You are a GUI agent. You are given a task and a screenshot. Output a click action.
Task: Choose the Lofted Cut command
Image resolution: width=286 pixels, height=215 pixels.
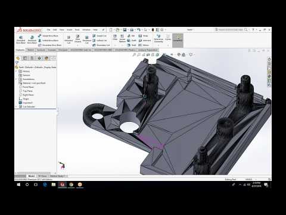[x=100, y=41]
